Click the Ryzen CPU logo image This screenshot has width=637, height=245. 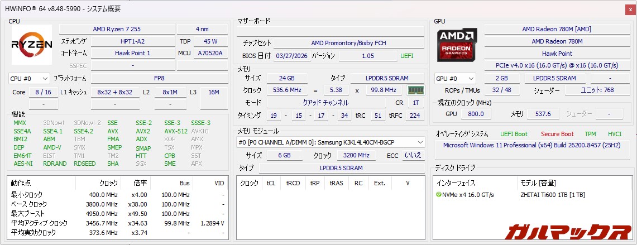[32, 44]
